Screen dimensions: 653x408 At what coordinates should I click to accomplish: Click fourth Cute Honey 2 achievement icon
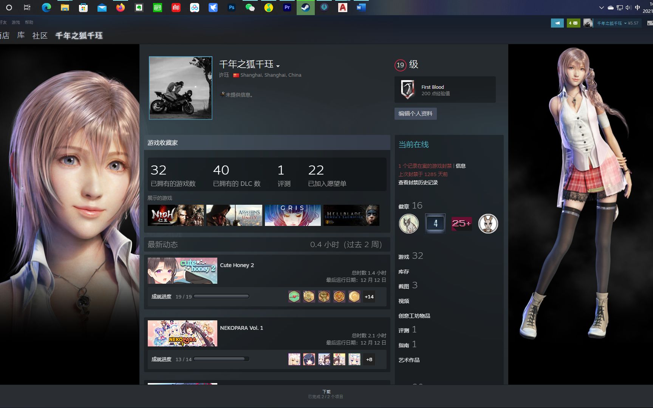[339, 297]
